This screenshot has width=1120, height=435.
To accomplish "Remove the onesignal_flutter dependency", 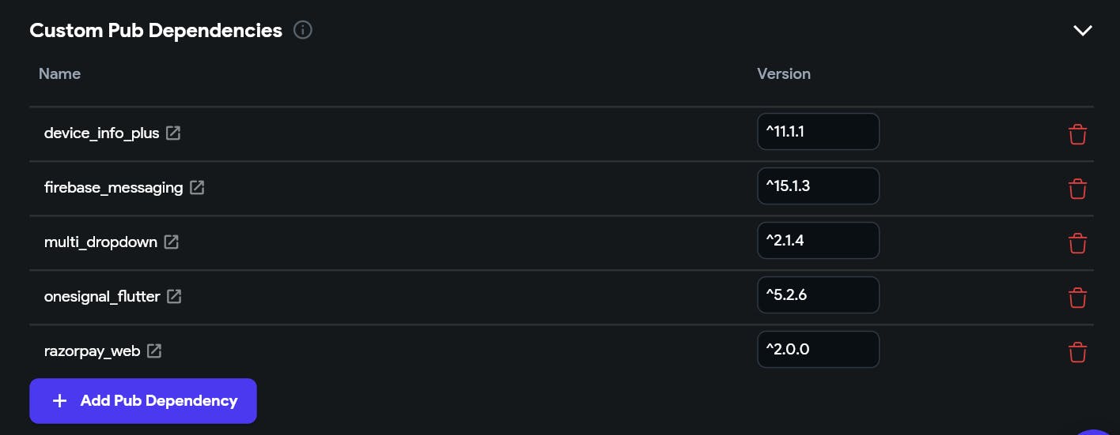I will coord(1077,298).
